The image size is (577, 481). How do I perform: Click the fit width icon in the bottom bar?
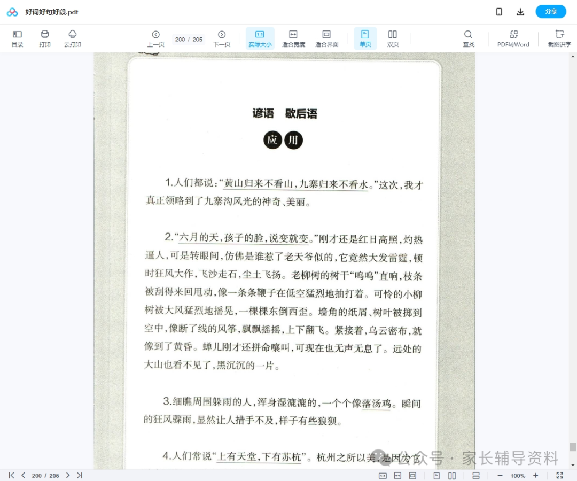[398, 476]
